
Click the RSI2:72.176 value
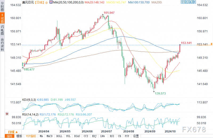tap(65, 115)
